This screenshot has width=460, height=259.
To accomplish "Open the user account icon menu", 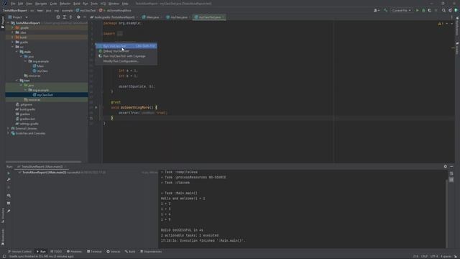I will [377, 10].
